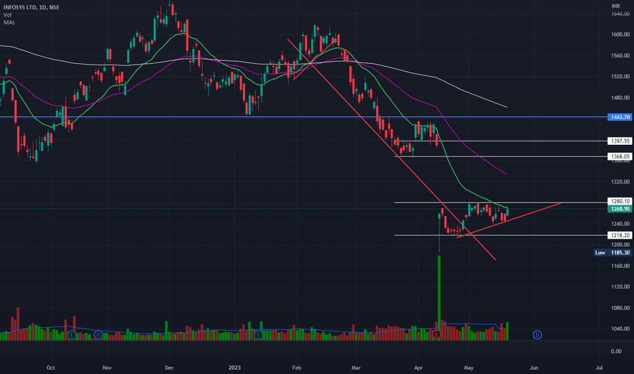Click the Nov time axis label

point(107,368)
